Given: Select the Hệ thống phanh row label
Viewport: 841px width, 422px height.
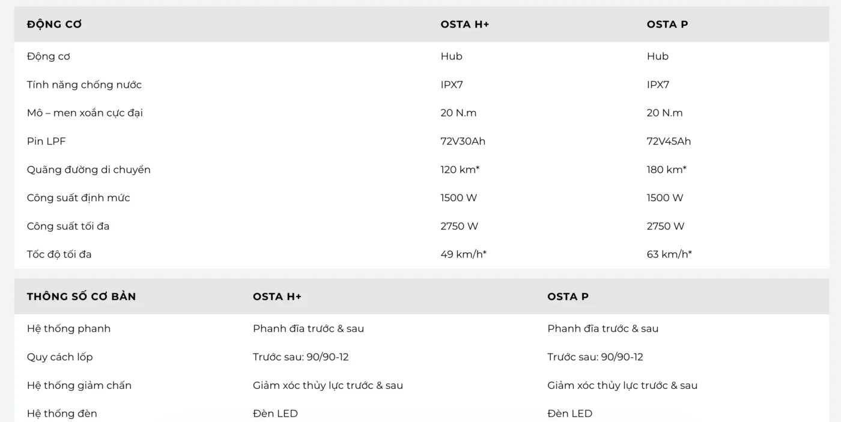Looking at the screenshot, I should click(68, 329).
